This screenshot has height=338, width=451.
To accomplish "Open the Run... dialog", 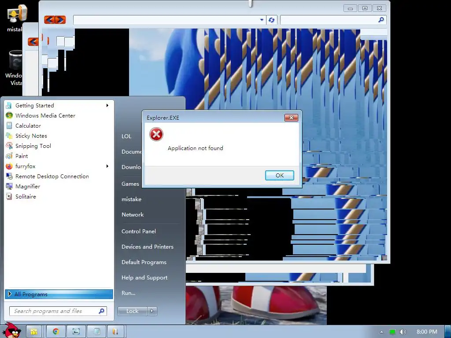I will [x=128, y=293].
